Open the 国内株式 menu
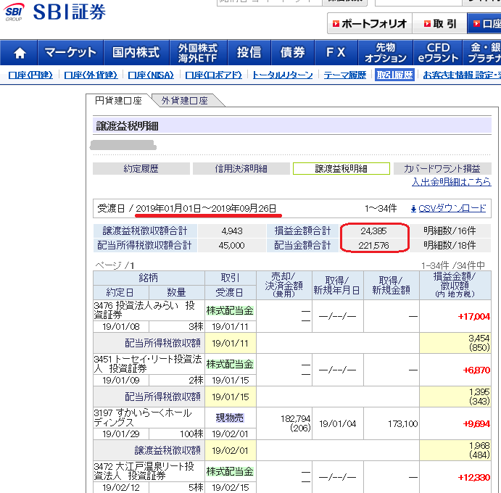 pos(136,53)
